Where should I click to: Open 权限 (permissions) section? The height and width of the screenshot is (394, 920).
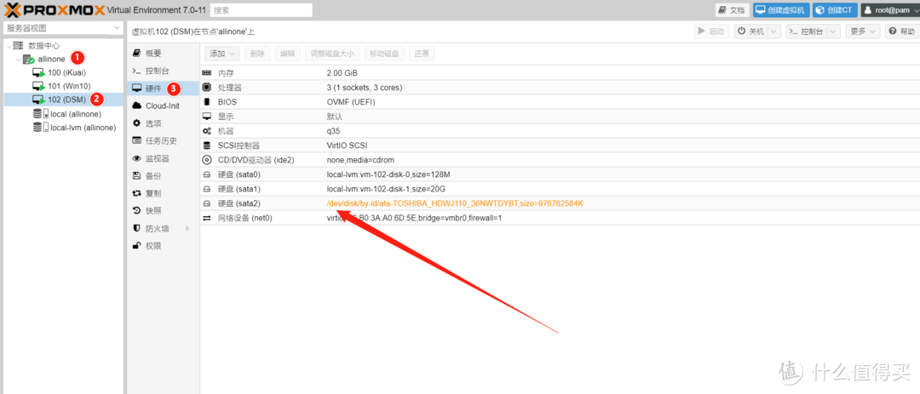click(x=152, y=246)
